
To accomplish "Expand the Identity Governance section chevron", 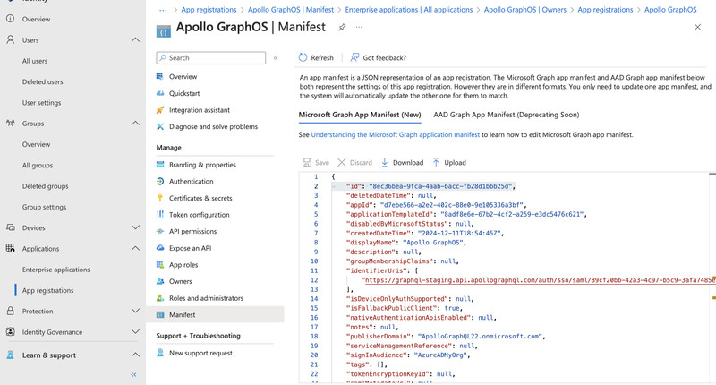I will pyautogui.click(x=135, y=332).
